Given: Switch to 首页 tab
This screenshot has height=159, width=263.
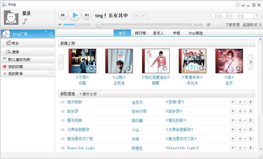Looking at the screenshot, I should pos(122,33).
